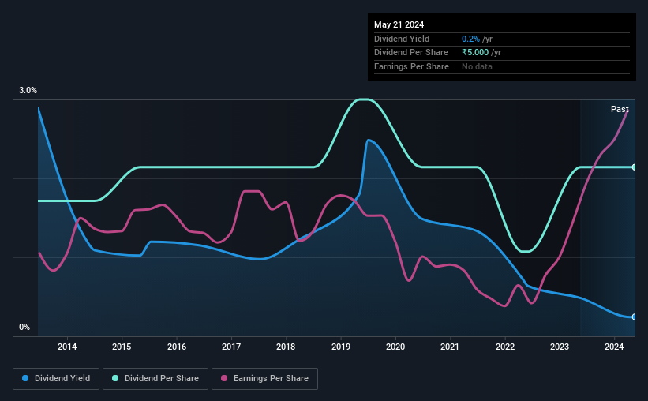Click the Dividend Per Share endpoint marker
The width and height of the screenshot is (648, 401).
[x=635, y=167]
